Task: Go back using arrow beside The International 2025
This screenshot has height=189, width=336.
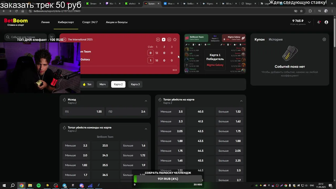Action: pos(65,40)
